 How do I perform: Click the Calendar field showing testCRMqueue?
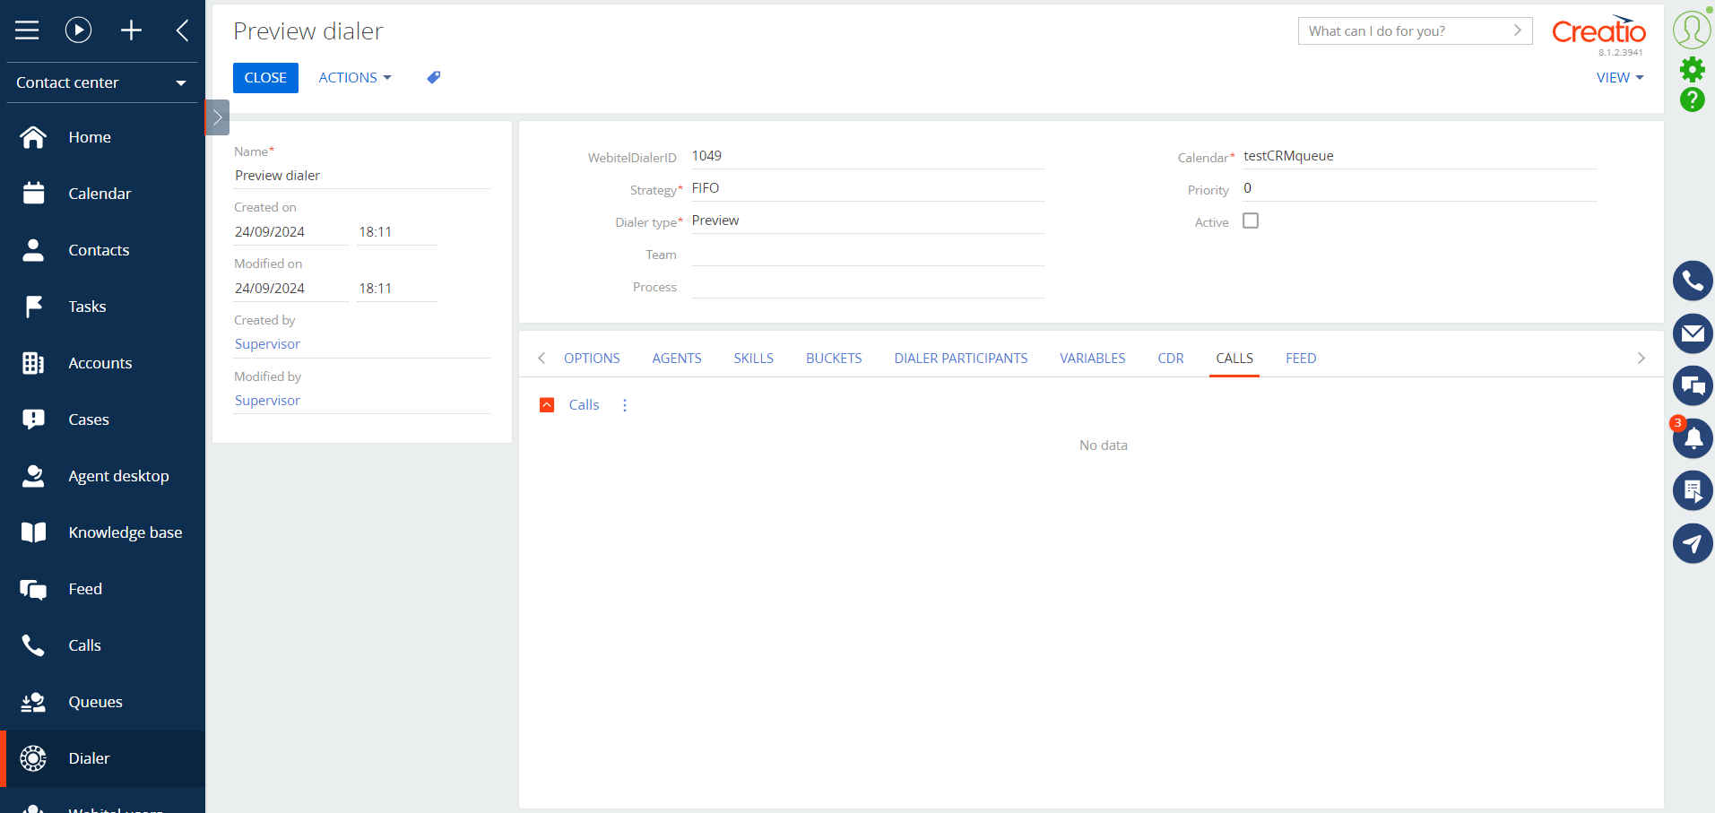coord(1419,156)
